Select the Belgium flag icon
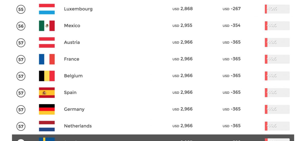 tap(47, 76)
